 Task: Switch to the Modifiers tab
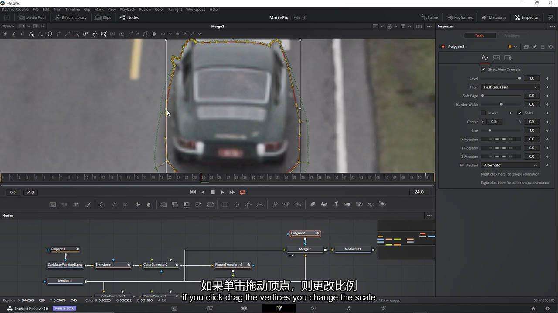coord(512,36)
